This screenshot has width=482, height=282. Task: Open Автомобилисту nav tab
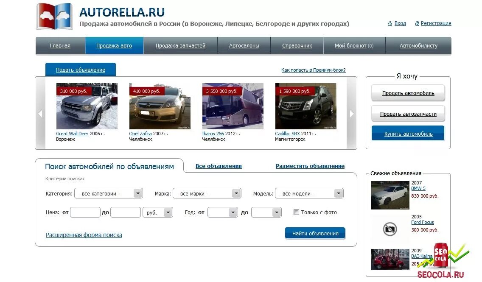(418, 45)
